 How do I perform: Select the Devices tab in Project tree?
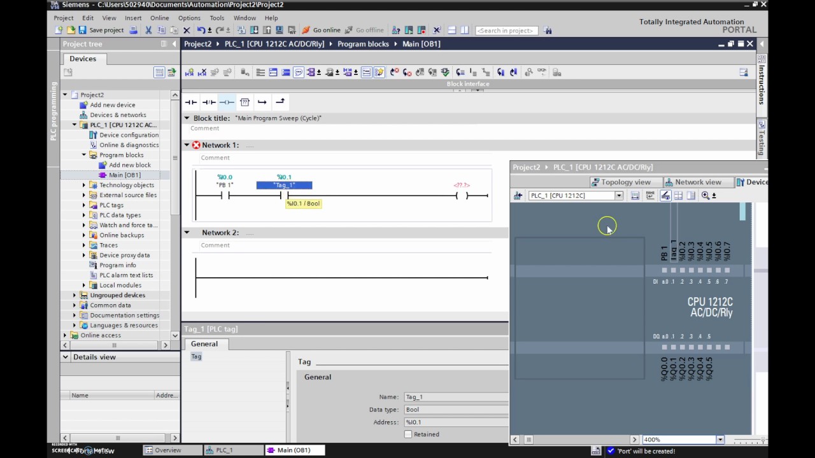(83, 59)
